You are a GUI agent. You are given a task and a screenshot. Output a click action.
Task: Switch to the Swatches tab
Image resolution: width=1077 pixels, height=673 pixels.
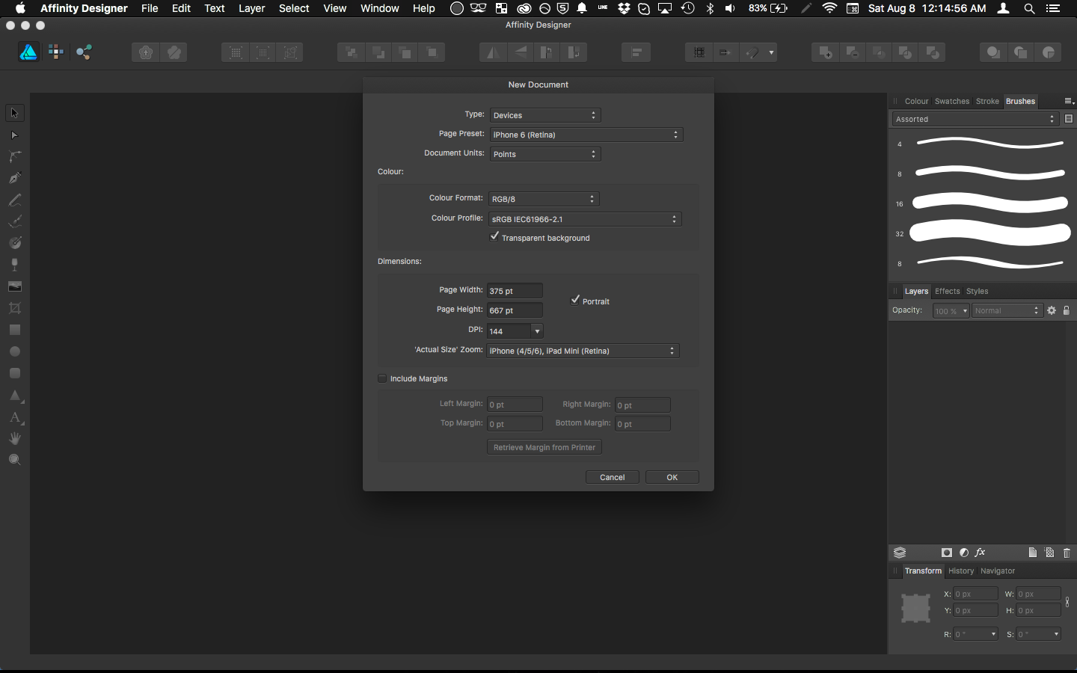coord(951,101)
